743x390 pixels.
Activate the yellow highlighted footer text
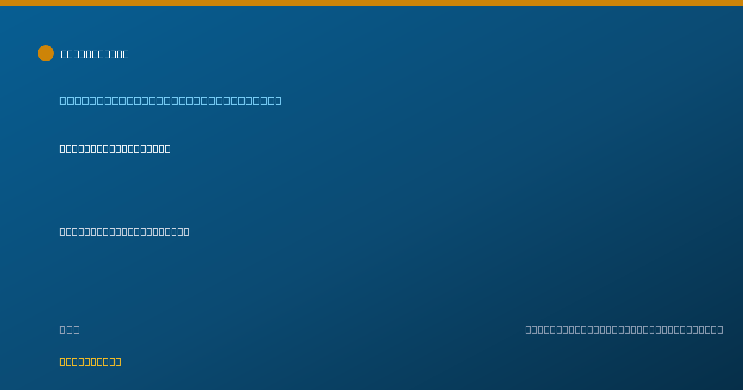90,362
